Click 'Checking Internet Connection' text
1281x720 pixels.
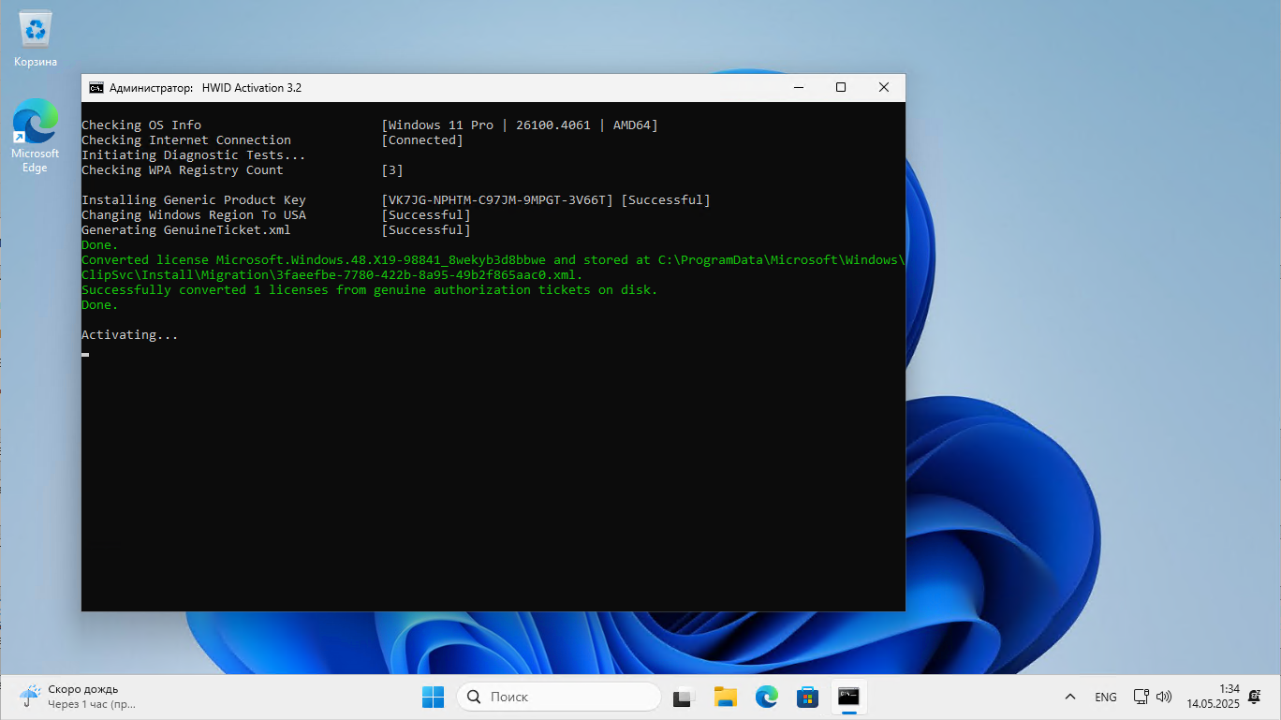pos(186,140)
